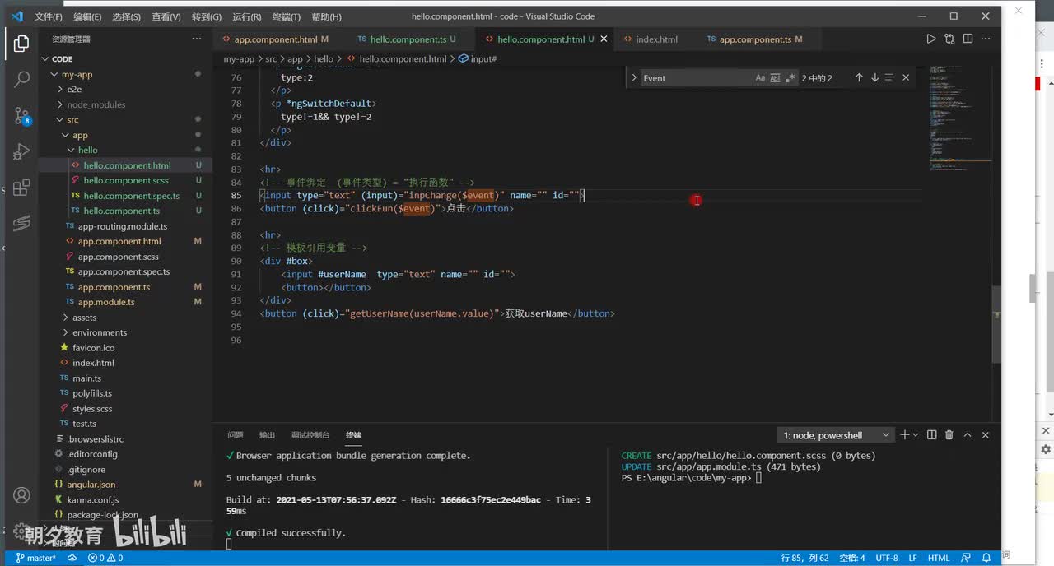Go to previous match in find widget

tap(859, 77)
